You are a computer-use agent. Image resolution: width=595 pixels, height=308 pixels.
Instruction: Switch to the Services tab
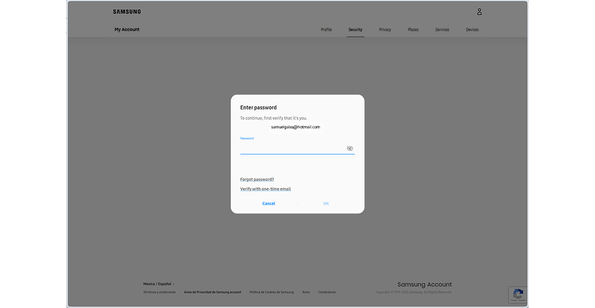click(x=442, y=29)
